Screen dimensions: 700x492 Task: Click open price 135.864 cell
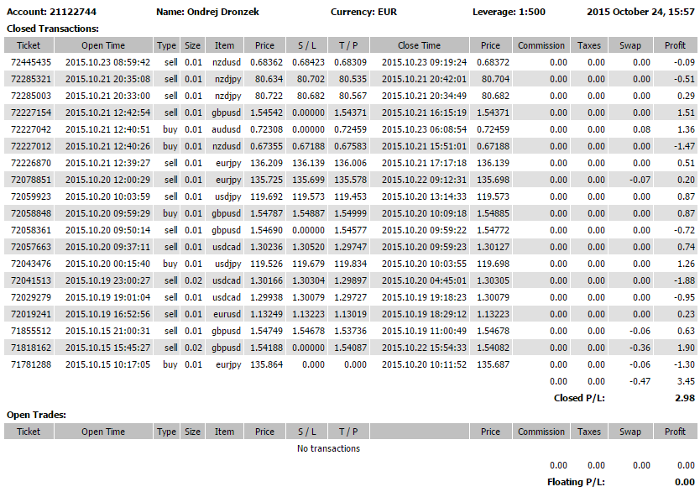(267, 364)
